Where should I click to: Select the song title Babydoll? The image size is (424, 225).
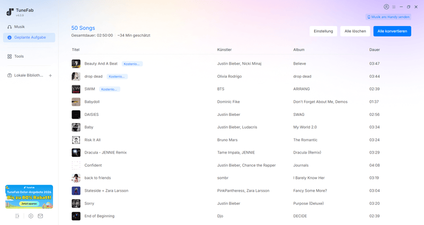pos(92,102)
